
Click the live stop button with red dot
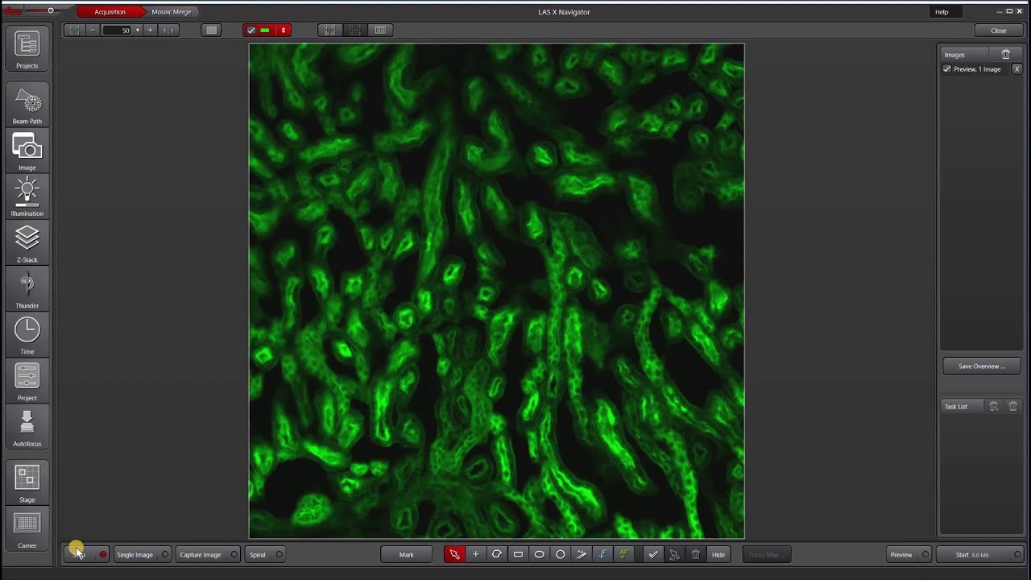[86, 554]
